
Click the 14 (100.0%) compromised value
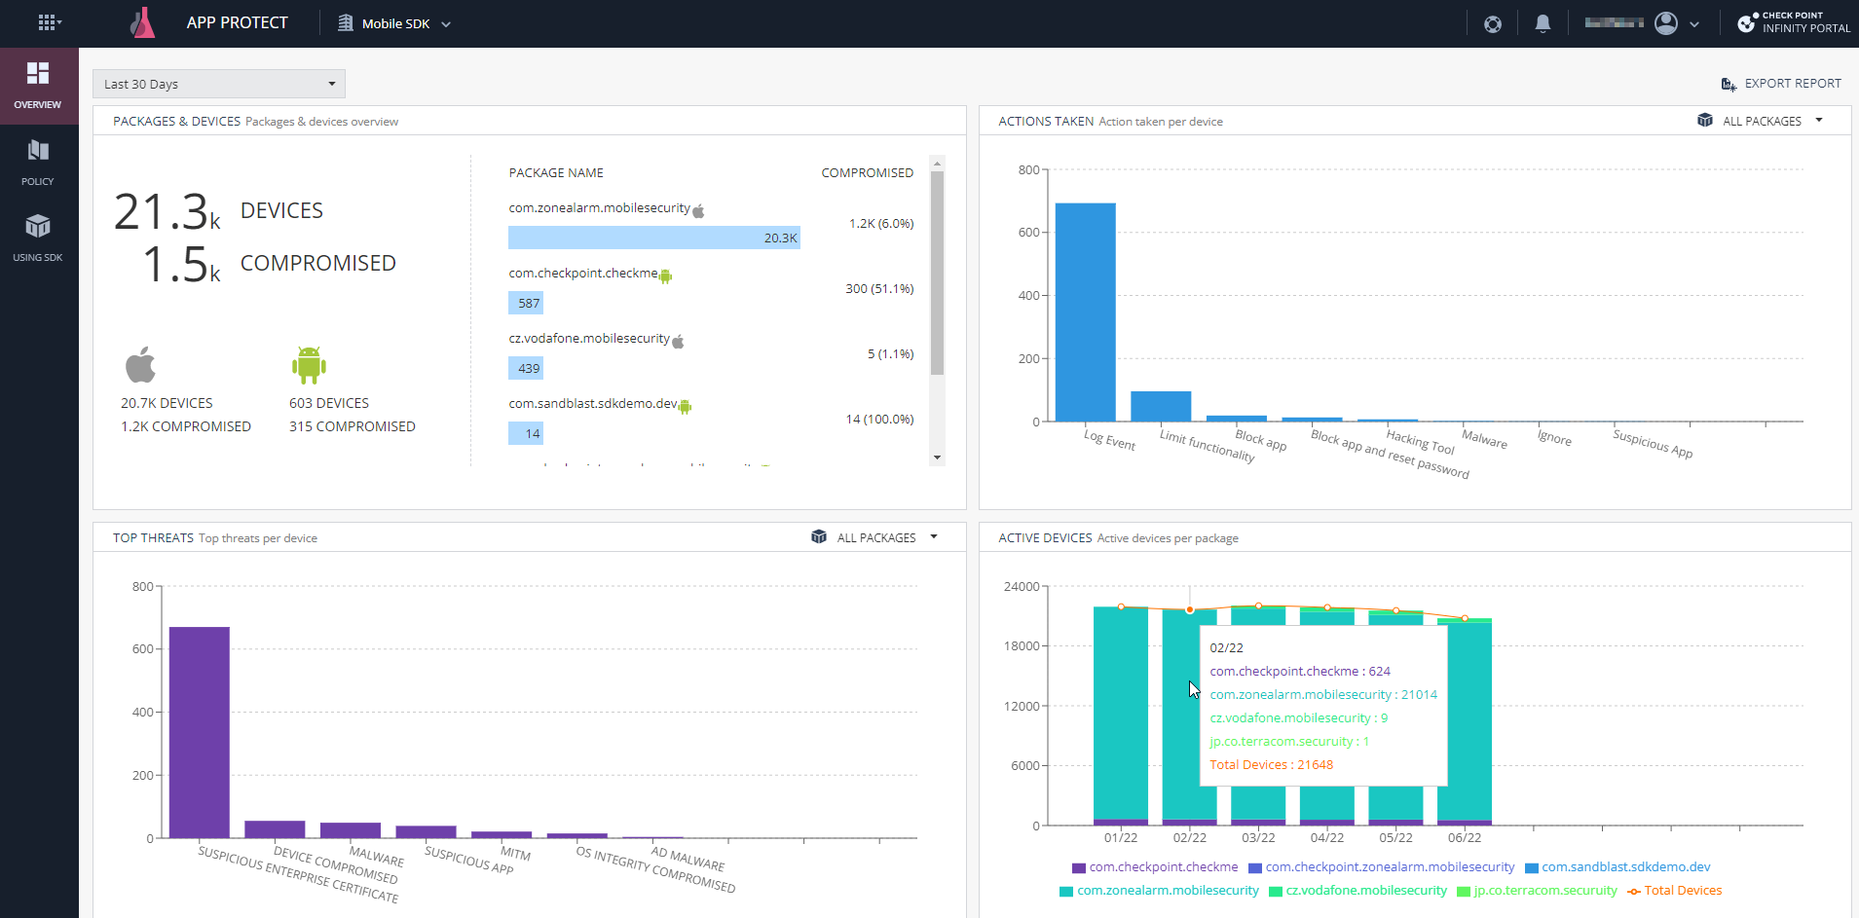pyautogui.click(x=879, y=420)
